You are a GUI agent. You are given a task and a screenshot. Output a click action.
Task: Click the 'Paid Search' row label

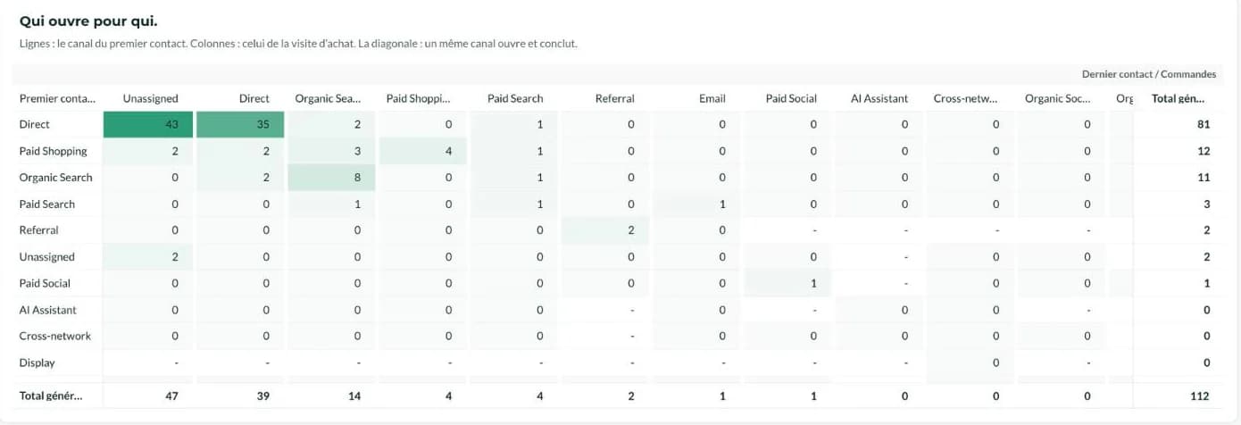[x=47, y=204]
